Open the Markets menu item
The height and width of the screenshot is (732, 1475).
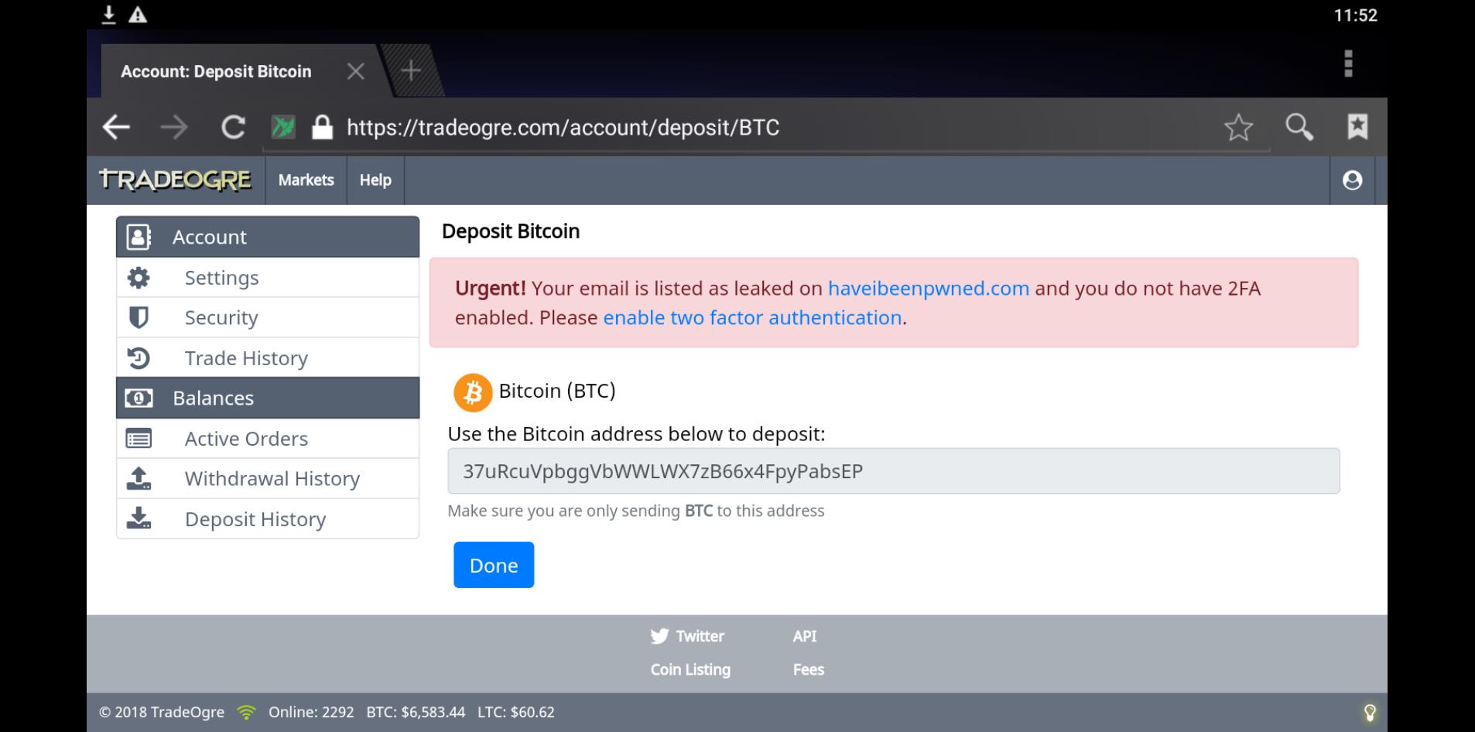click(x=306, y=180)
